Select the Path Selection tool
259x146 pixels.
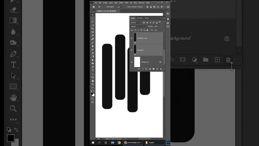(x=93, y=74)
